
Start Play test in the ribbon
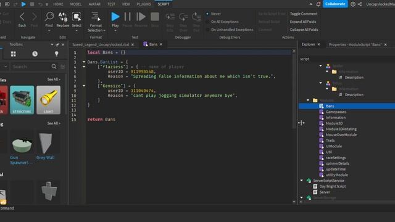(x=115, y=17)
